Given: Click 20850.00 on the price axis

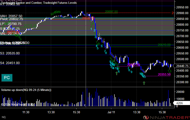Looking at the screenshot, I should pos(182,19).
